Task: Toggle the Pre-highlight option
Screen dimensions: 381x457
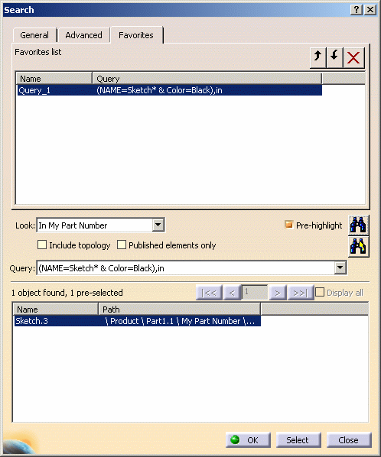Action: [x=288, y=225]
